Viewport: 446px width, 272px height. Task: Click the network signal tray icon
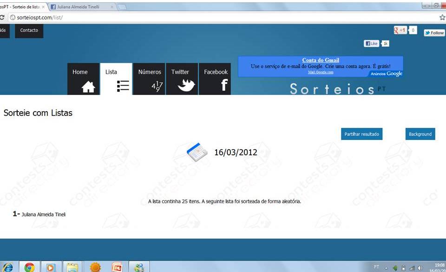coord(412,268)
